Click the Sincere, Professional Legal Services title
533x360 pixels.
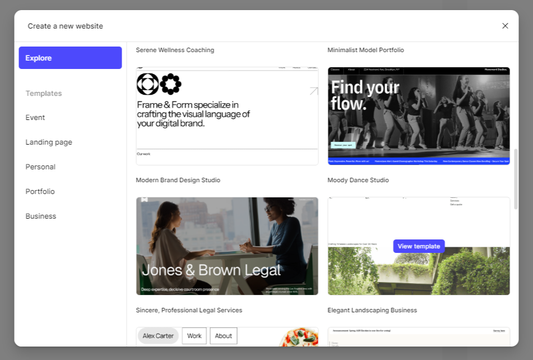coord(189,310)
